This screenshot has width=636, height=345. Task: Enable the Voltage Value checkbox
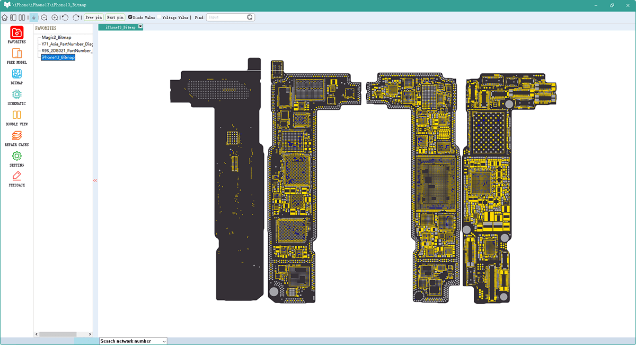(160, 17)
